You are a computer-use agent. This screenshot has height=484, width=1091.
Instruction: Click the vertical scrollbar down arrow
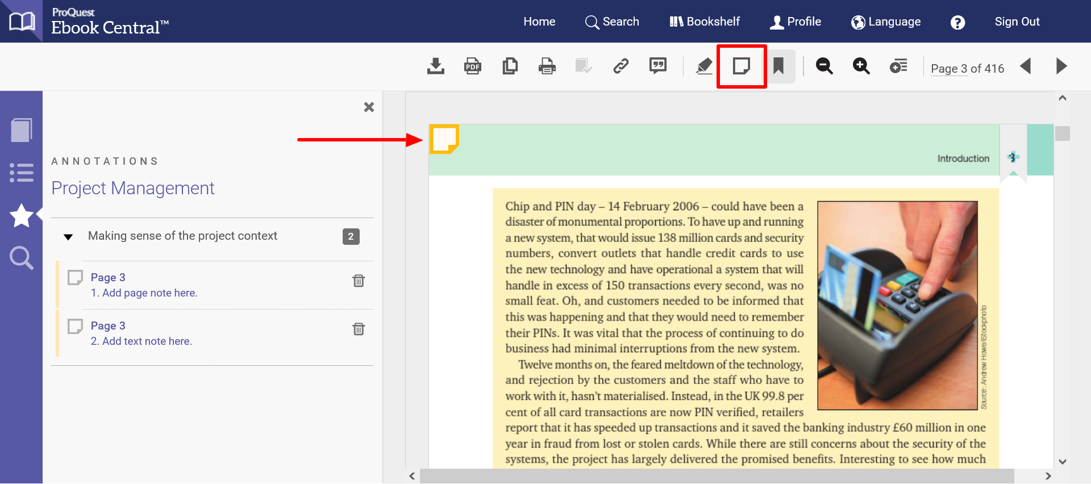coord(1063,462)
